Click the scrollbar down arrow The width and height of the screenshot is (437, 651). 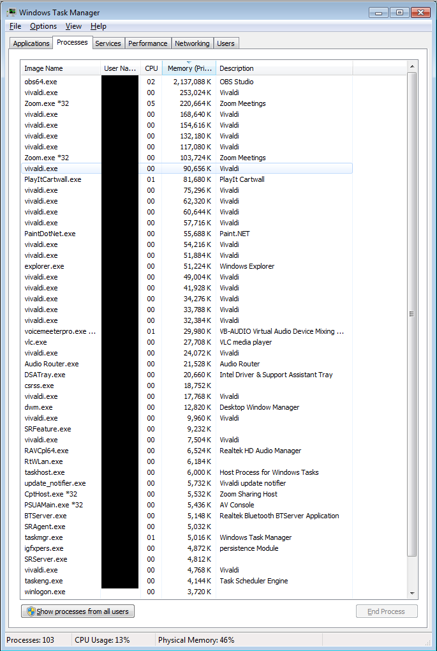click(411, 593)
